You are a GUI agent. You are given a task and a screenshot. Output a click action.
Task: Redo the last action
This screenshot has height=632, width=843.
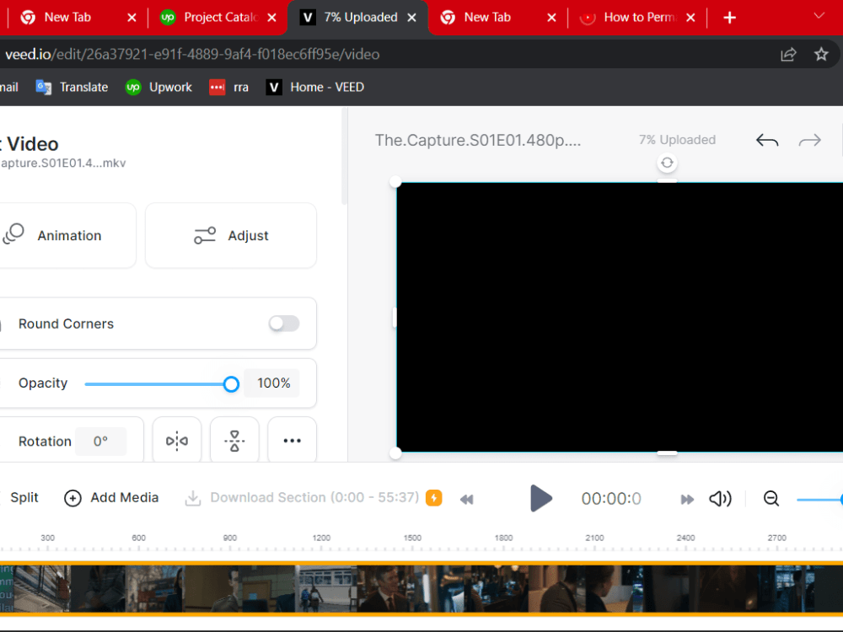[x=809, y=140]
